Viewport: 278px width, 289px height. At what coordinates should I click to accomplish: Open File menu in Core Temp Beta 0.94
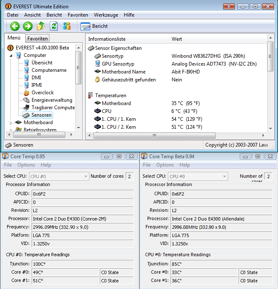[147, 165]
